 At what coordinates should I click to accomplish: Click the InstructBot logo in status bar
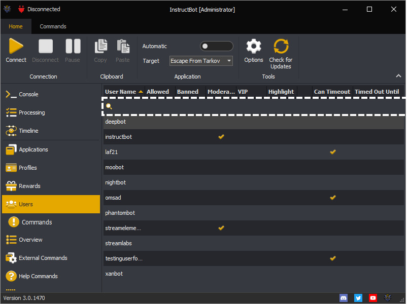tap(388, 298)
